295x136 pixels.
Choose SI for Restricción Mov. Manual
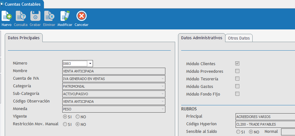(65, 124)
